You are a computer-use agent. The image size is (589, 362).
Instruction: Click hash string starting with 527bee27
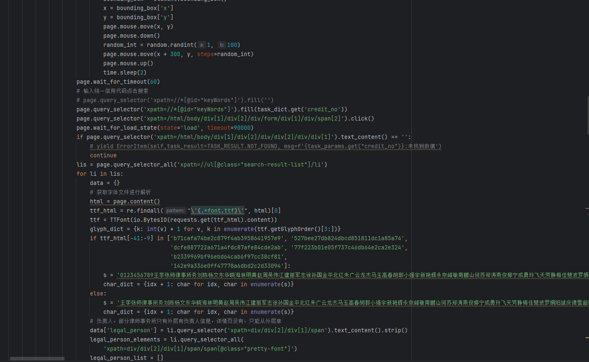coord(347,238)
